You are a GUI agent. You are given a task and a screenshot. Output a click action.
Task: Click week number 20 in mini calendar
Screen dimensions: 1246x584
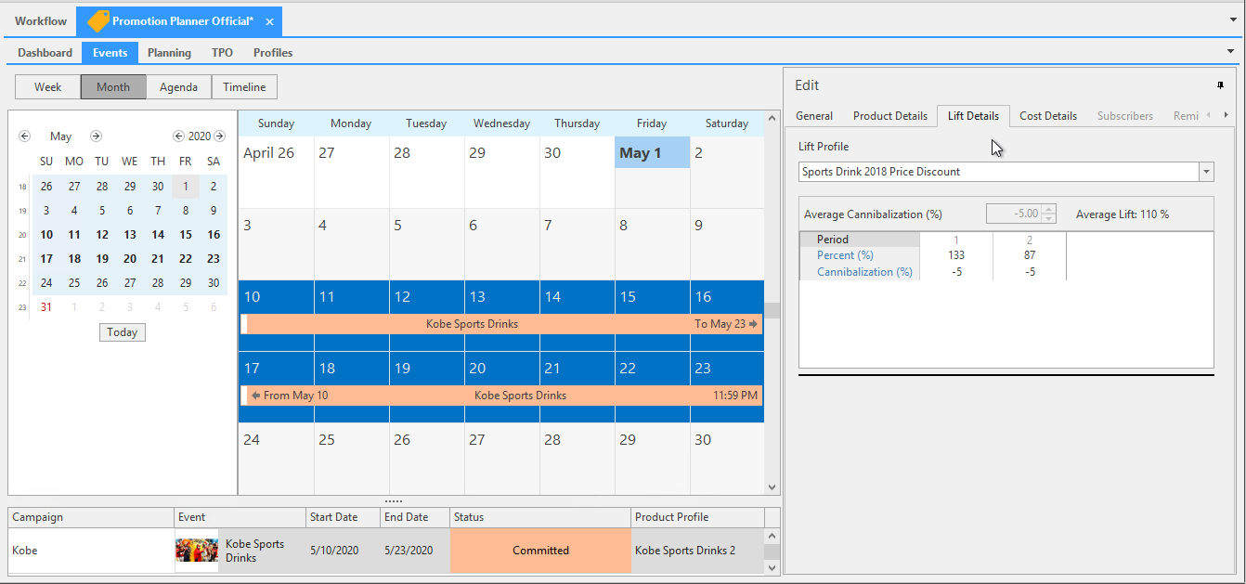pyautogui.click(x=22, y=236)
